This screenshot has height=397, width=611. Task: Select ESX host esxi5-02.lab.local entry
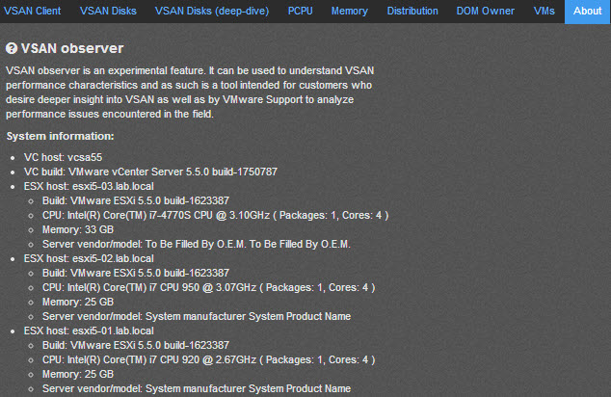click(89, 258)
